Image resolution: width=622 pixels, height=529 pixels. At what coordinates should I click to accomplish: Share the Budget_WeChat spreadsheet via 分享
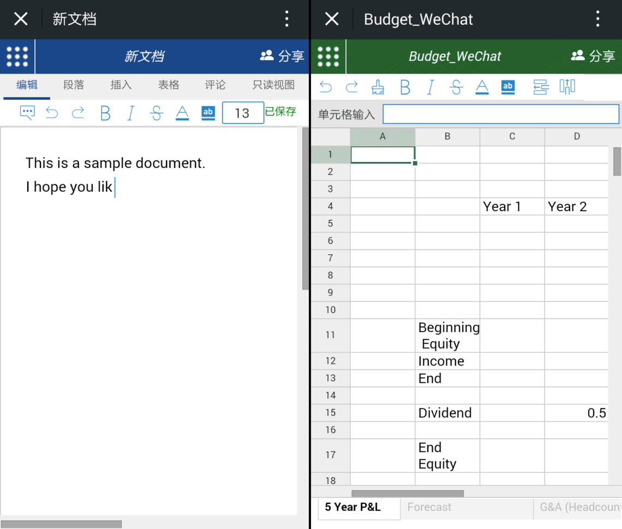593,56
